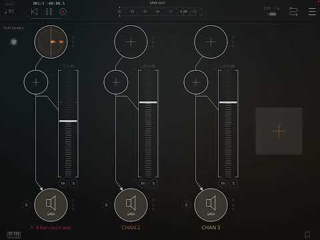Add an insert effect on CHAN 2

[x=116, y=82]
